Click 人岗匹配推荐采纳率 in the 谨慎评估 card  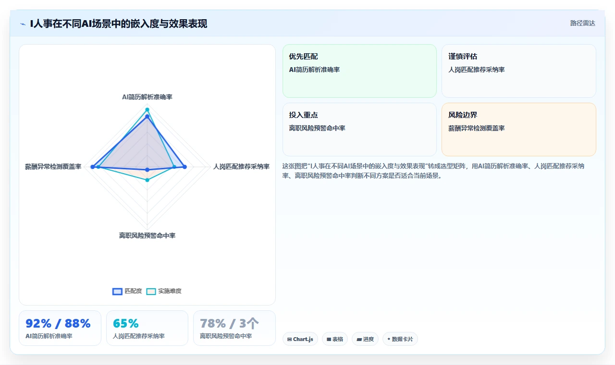[477, 70]
